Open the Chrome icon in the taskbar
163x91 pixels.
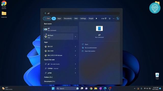click(91, 88)
